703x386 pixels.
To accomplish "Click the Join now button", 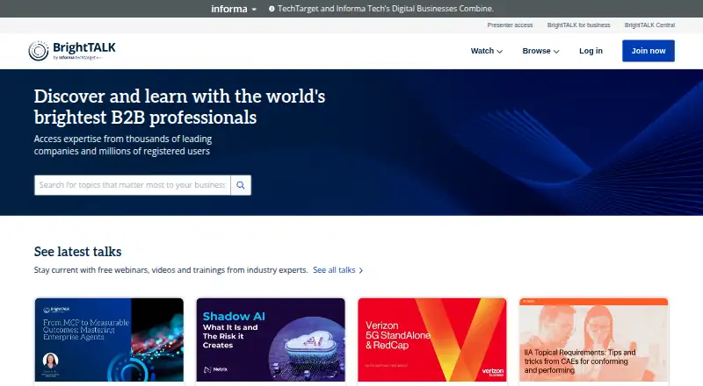I will pos(649,51).
